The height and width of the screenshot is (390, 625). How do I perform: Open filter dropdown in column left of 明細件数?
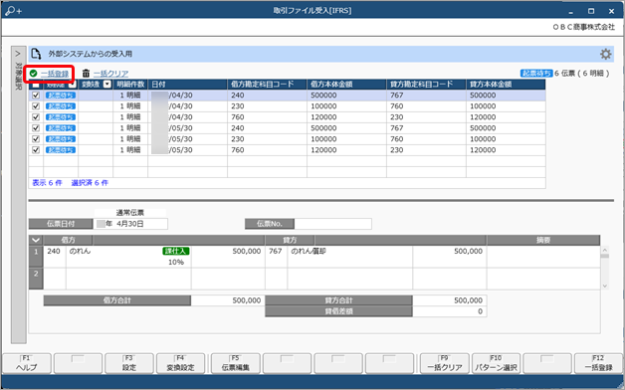(106, 84)
